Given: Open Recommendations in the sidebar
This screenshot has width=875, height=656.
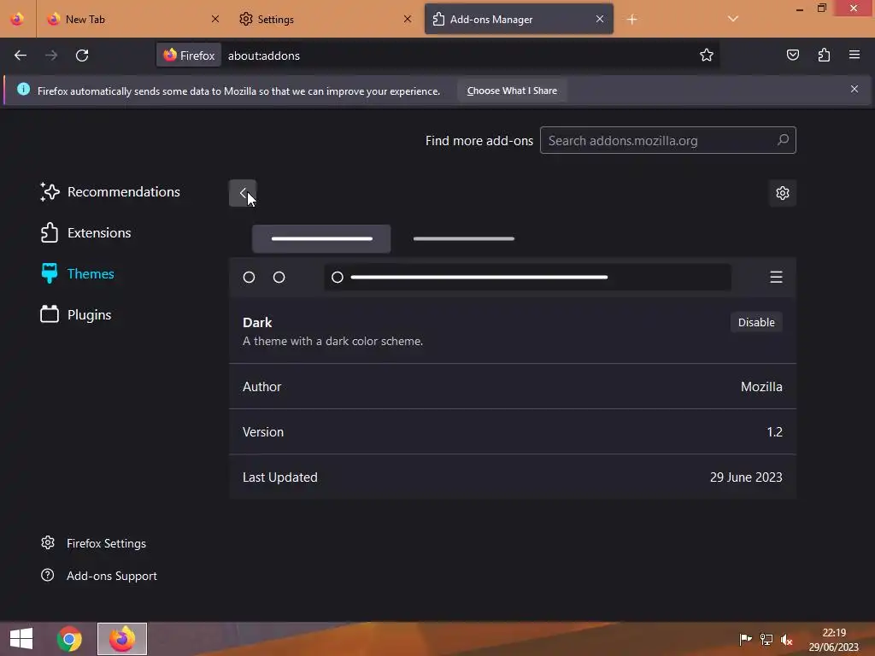Looking at the screenshot, I should [110, 192].
